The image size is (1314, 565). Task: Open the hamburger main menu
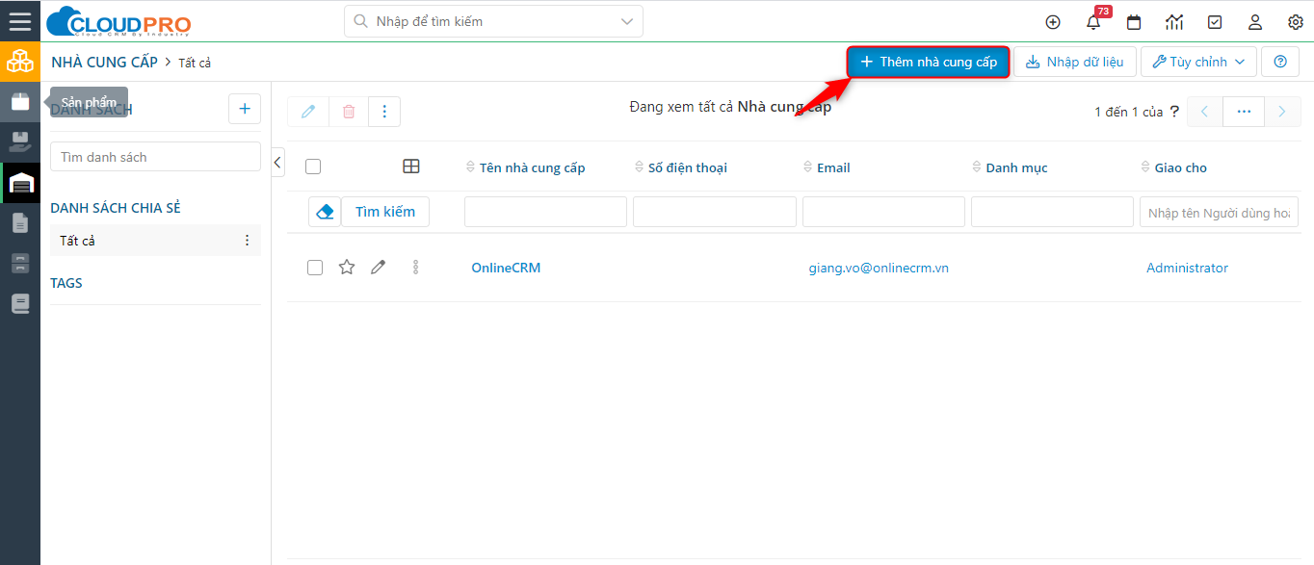20,21
